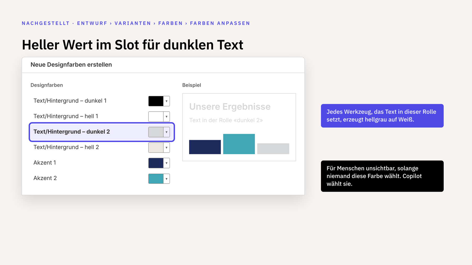The image size is (472, 265).
Task: Click the beige swatch for hell 2
Action: click(x=156, y=147)
